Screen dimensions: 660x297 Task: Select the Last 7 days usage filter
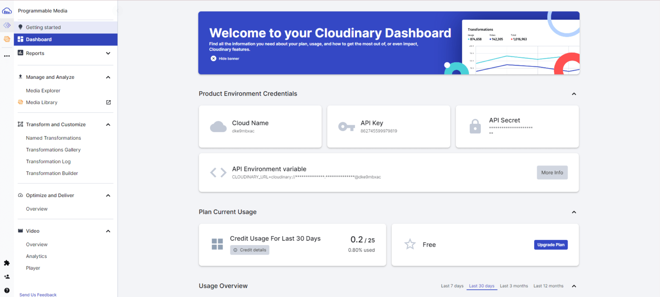point(452,285)
